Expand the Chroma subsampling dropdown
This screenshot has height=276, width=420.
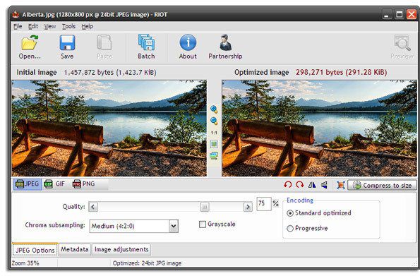click(x=174, y=226)
